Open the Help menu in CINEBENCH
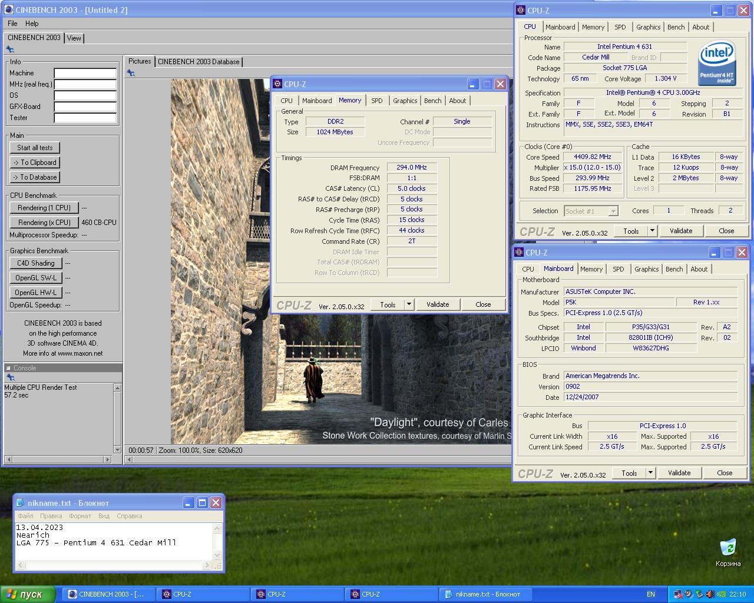The height and width of the screenshot is (603, 754). tap(32, 24)
